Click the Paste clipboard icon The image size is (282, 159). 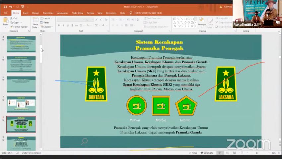pyautogui.click(x=5, y=21)
